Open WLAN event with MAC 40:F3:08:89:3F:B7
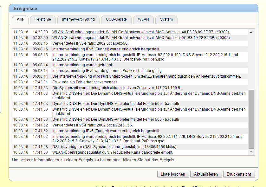 pyautogui.click(x=141, y=32)
